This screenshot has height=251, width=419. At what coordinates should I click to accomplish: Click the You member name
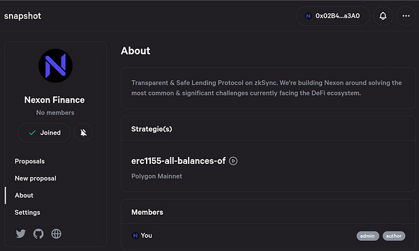[x=146, y=236]
